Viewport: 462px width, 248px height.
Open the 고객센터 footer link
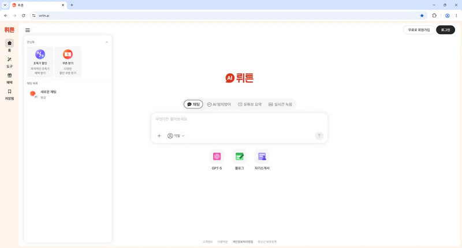coord(207,242)
